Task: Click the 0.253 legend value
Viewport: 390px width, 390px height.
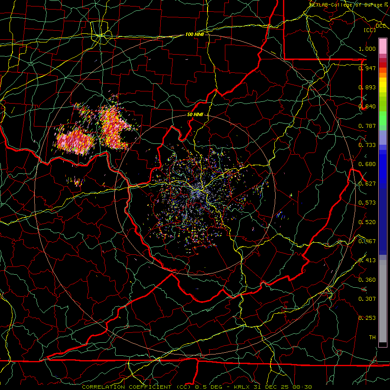Action: 367,318
